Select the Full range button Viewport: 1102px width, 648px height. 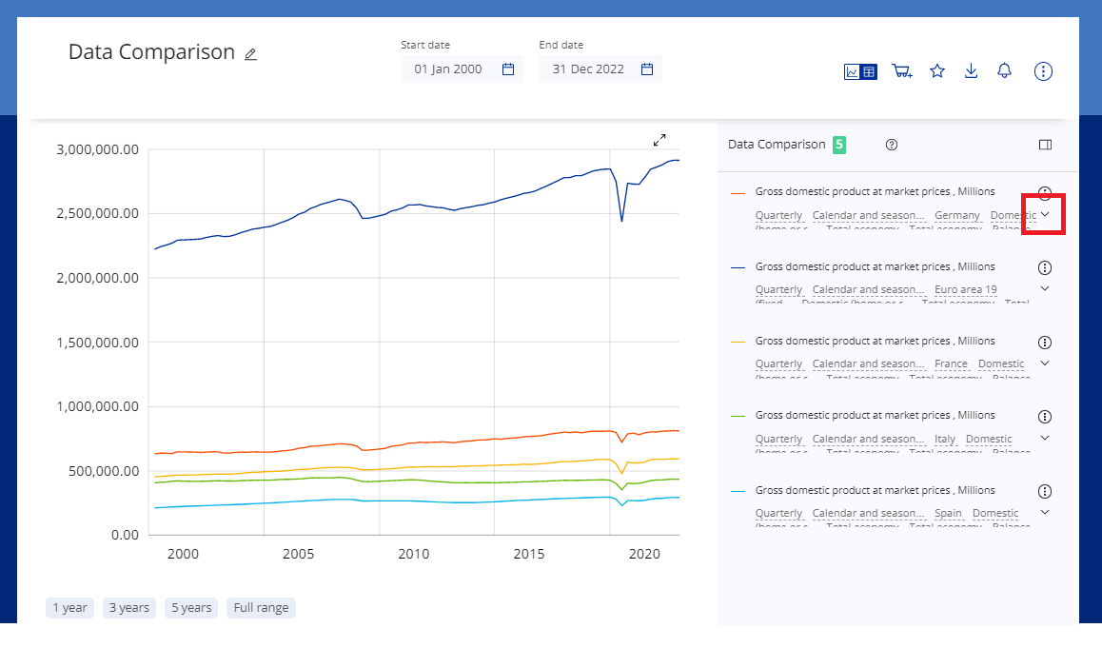(260, 608)
